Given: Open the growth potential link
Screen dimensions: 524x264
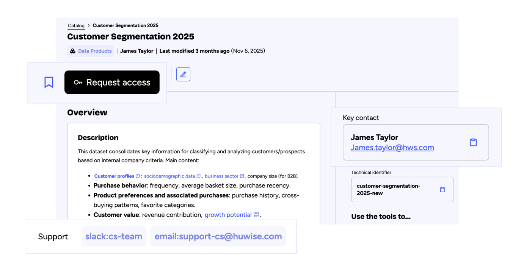Looking at the screenshot, I should 228,215.
